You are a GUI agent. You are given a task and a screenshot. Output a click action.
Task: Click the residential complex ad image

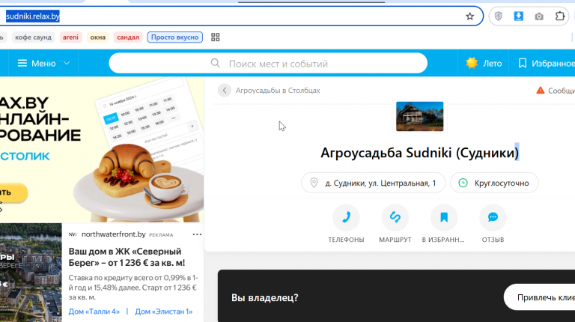[31, 273]
